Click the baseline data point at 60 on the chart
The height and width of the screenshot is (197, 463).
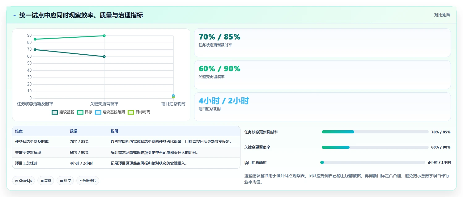(104, 57)
